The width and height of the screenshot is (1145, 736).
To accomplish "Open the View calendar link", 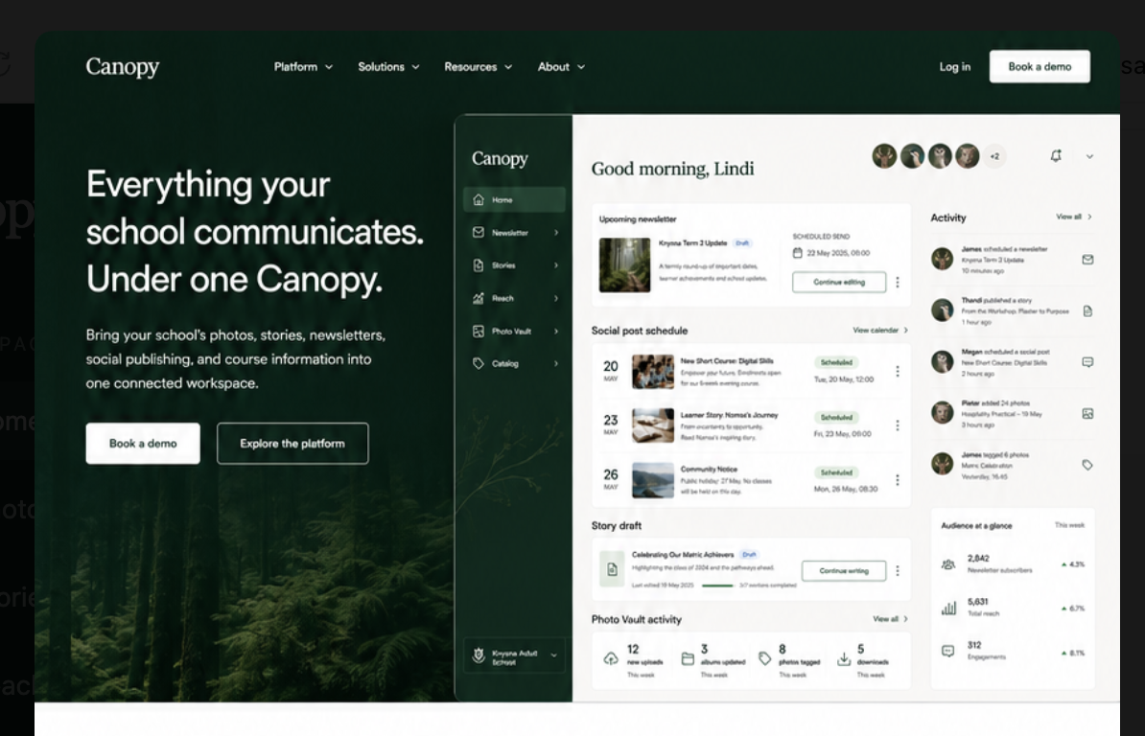I will (880, 331).
